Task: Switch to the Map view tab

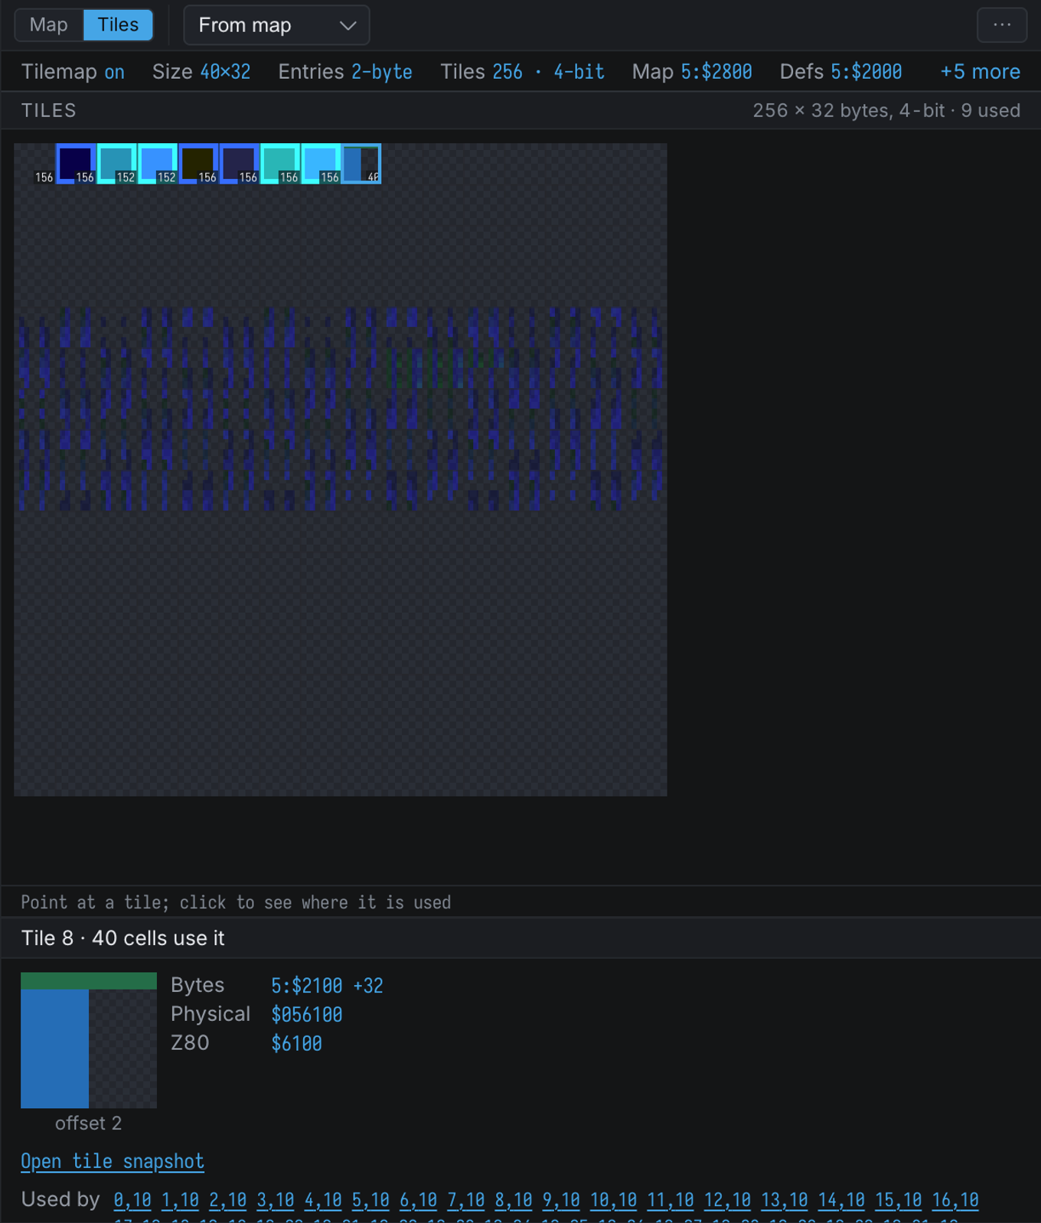Action: tap(49, 25)
